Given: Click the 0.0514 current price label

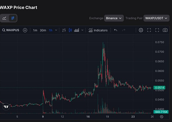Looking at the screenshot, I should point(159,88).
